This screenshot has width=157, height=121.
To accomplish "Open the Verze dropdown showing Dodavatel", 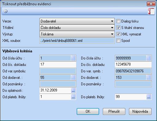I will pyautogui.click(x=77, y=21).
